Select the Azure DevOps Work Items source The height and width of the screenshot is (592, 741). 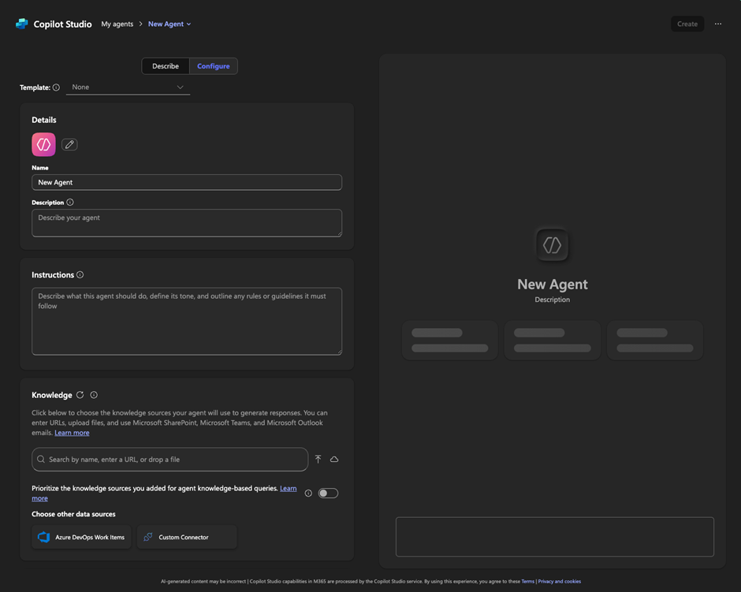(82, 537)
